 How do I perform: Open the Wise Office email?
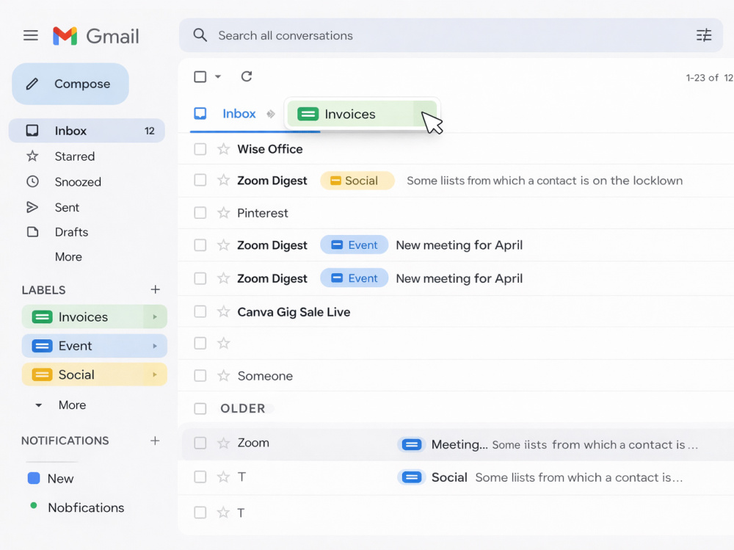click(x=456, y=149)
